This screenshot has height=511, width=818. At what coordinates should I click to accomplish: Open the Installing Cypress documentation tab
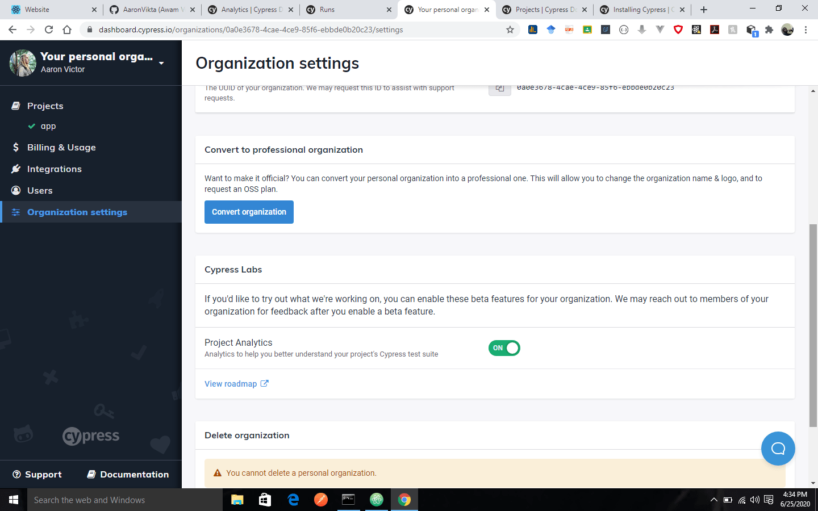pyautogui.click(x=639, y=9)
